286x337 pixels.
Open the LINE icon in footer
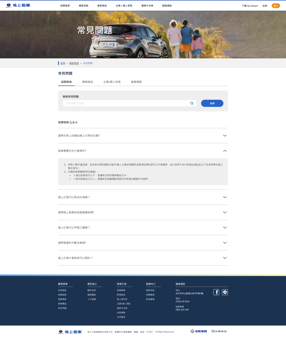(x=225, y=292)
